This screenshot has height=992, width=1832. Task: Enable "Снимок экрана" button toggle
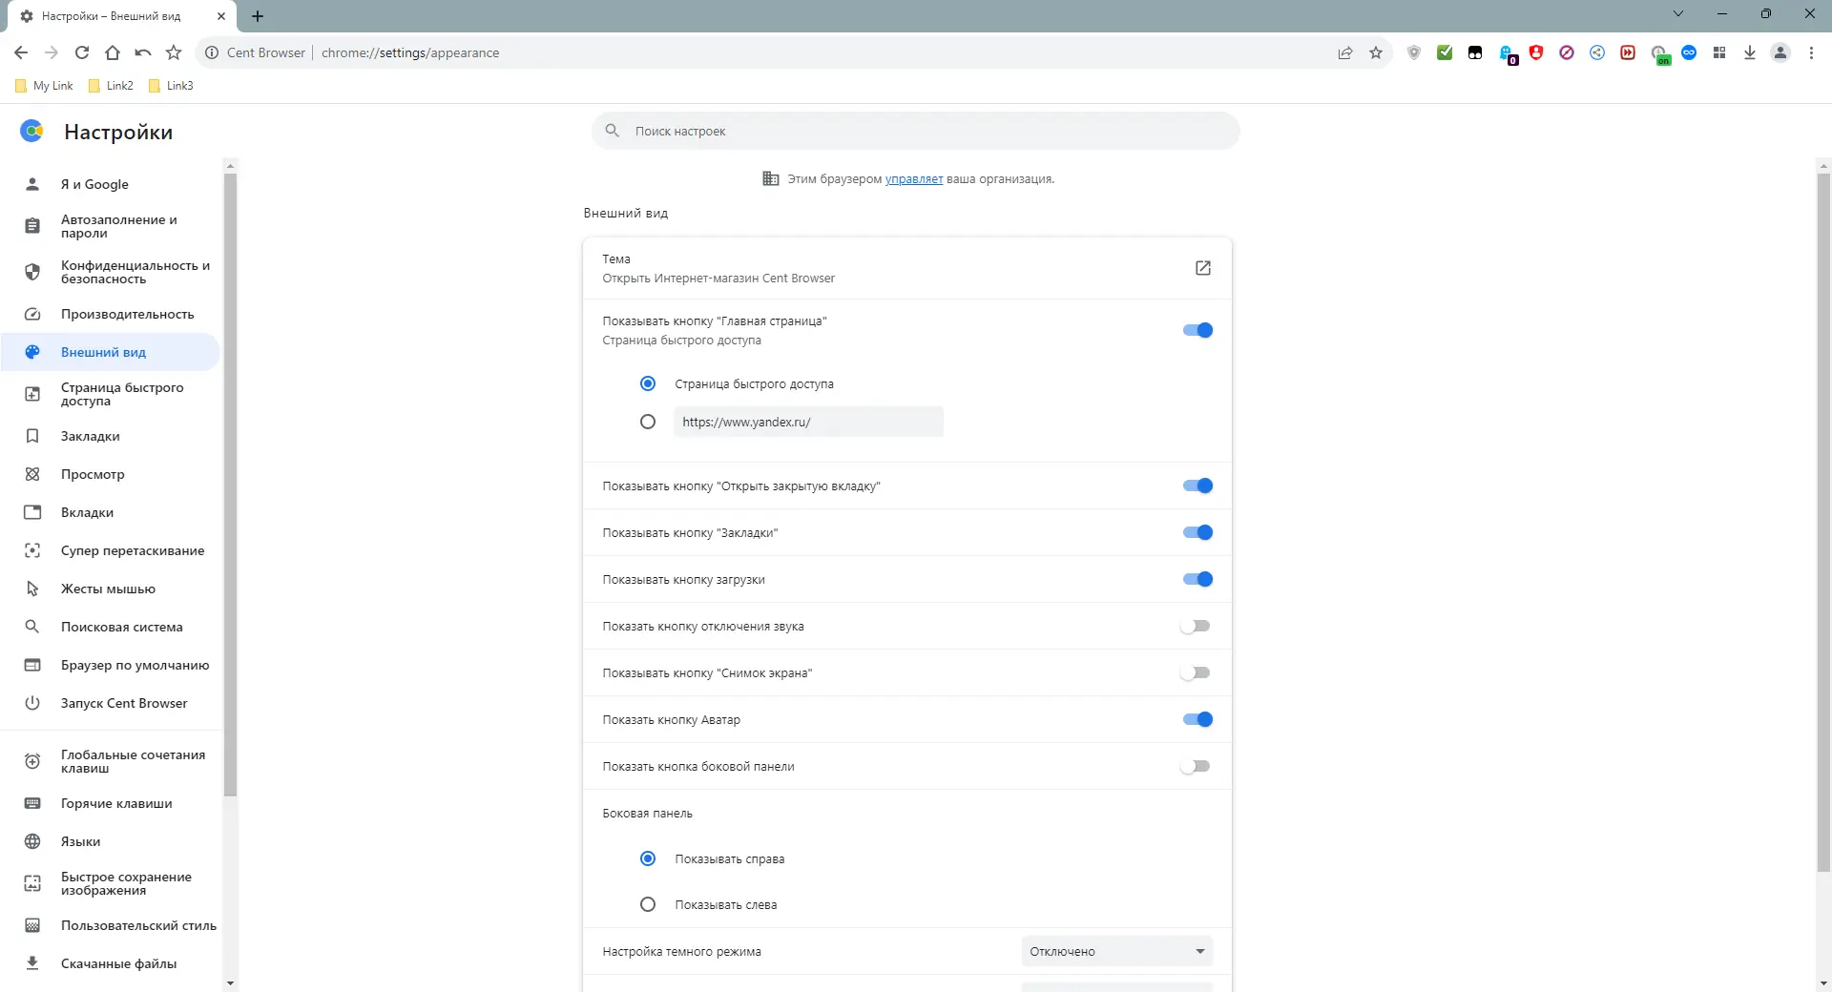[1197, 672]
